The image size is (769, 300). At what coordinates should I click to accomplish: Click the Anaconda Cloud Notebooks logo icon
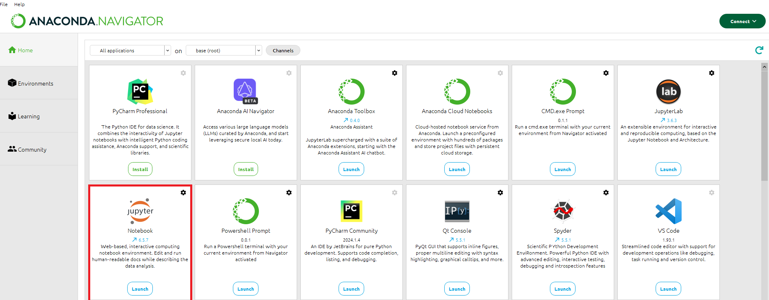pos(457,92)
